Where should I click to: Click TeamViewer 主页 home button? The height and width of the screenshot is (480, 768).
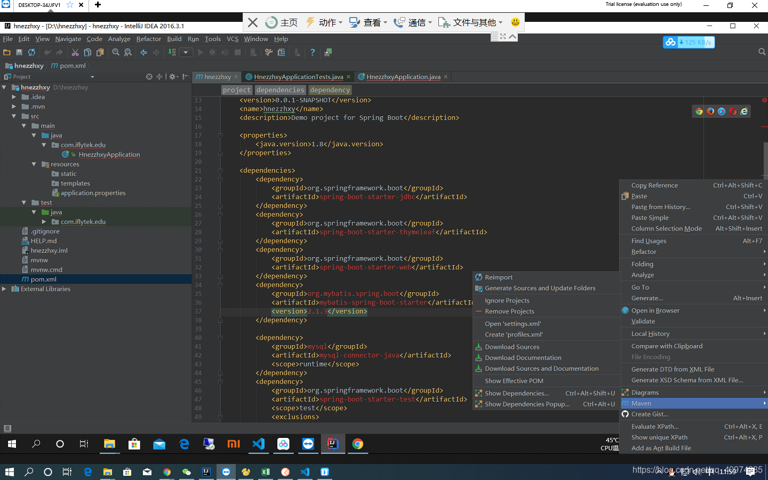click(x=282, y=22)
